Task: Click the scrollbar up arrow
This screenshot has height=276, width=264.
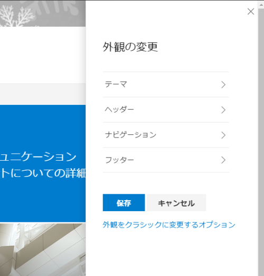Action: pyautogui.click(x=261, y=5)
